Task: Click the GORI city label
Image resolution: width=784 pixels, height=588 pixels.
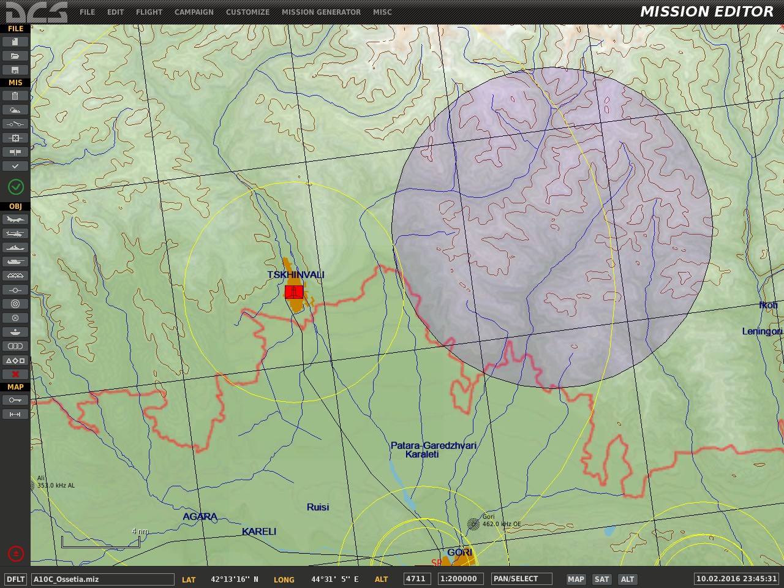Action: click(459, 552)
